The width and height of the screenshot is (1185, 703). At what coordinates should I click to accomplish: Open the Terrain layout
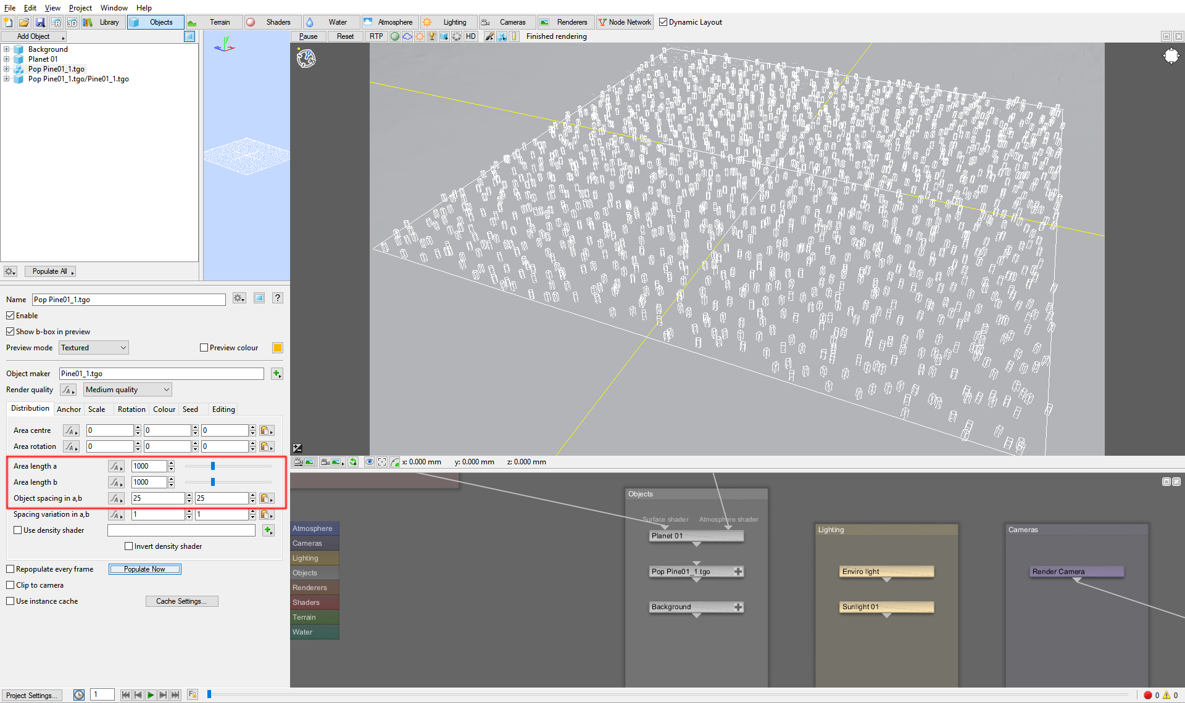(x=214, y=22)
